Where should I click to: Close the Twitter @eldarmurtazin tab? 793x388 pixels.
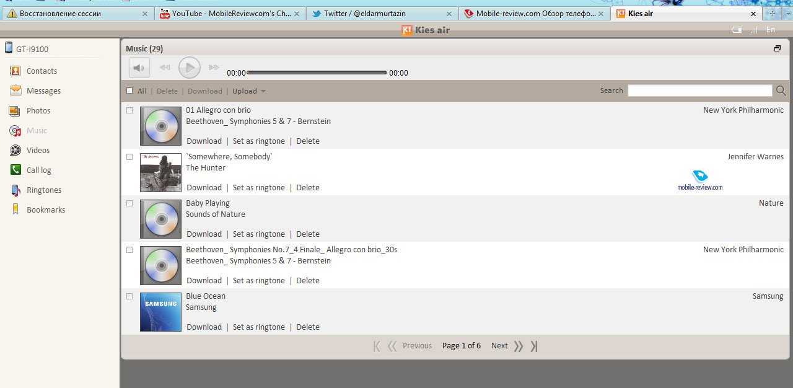[x=449, y=14]
